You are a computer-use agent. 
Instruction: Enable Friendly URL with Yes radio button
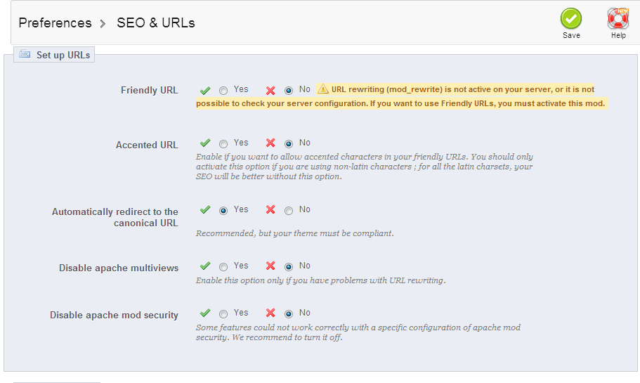pos(223,91)
